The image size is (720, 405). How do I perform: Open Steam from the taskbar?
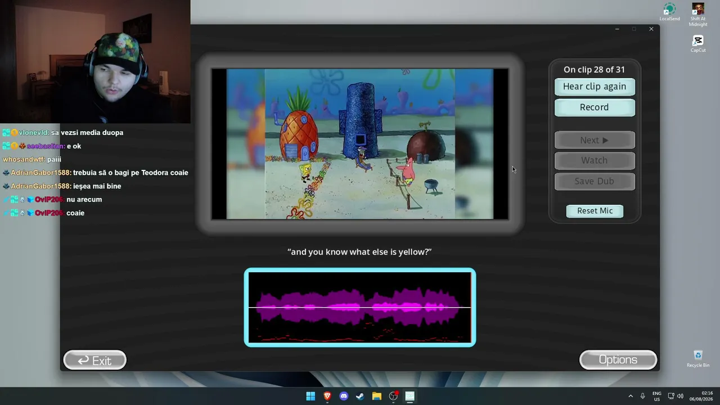[x=360, y=396]
